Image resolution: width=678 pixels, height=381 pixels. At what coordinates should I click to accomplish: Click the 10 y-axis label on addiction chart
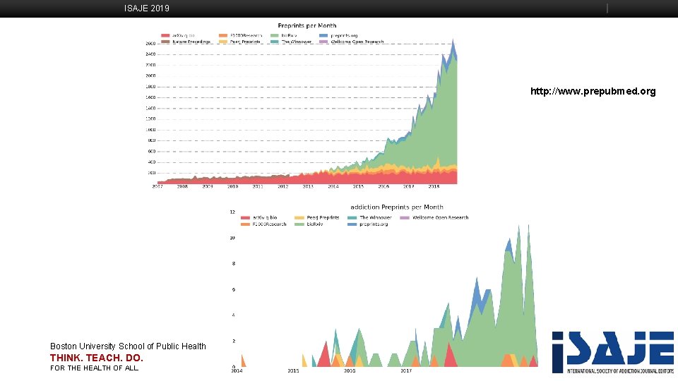(x=232, y=238)
